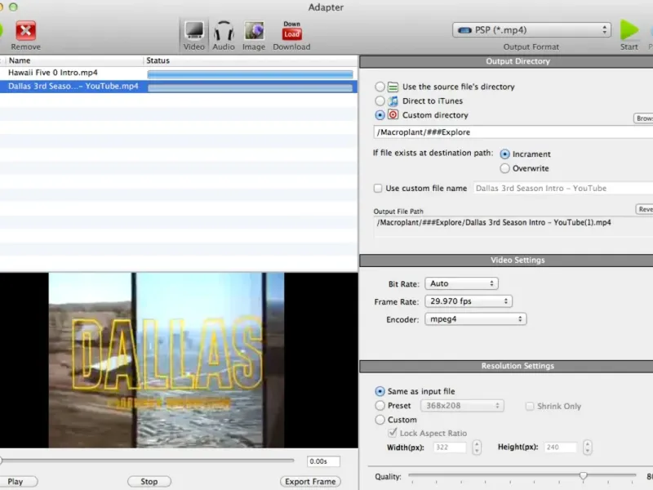This screenshot has height=490, width=653.
Task: Click the Export Frame button
Action: pos(310,481)
